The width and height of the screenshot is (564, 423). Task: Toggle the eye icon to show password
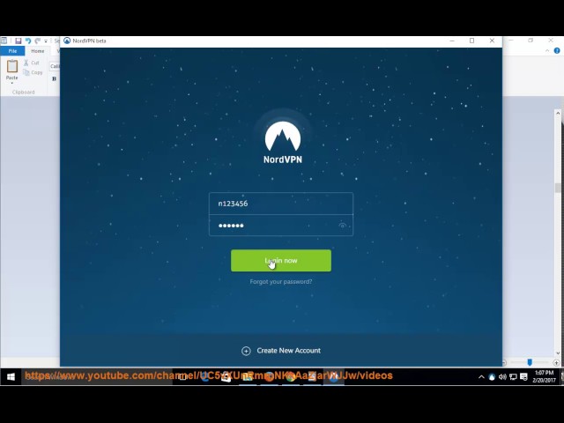click(342, 226)
